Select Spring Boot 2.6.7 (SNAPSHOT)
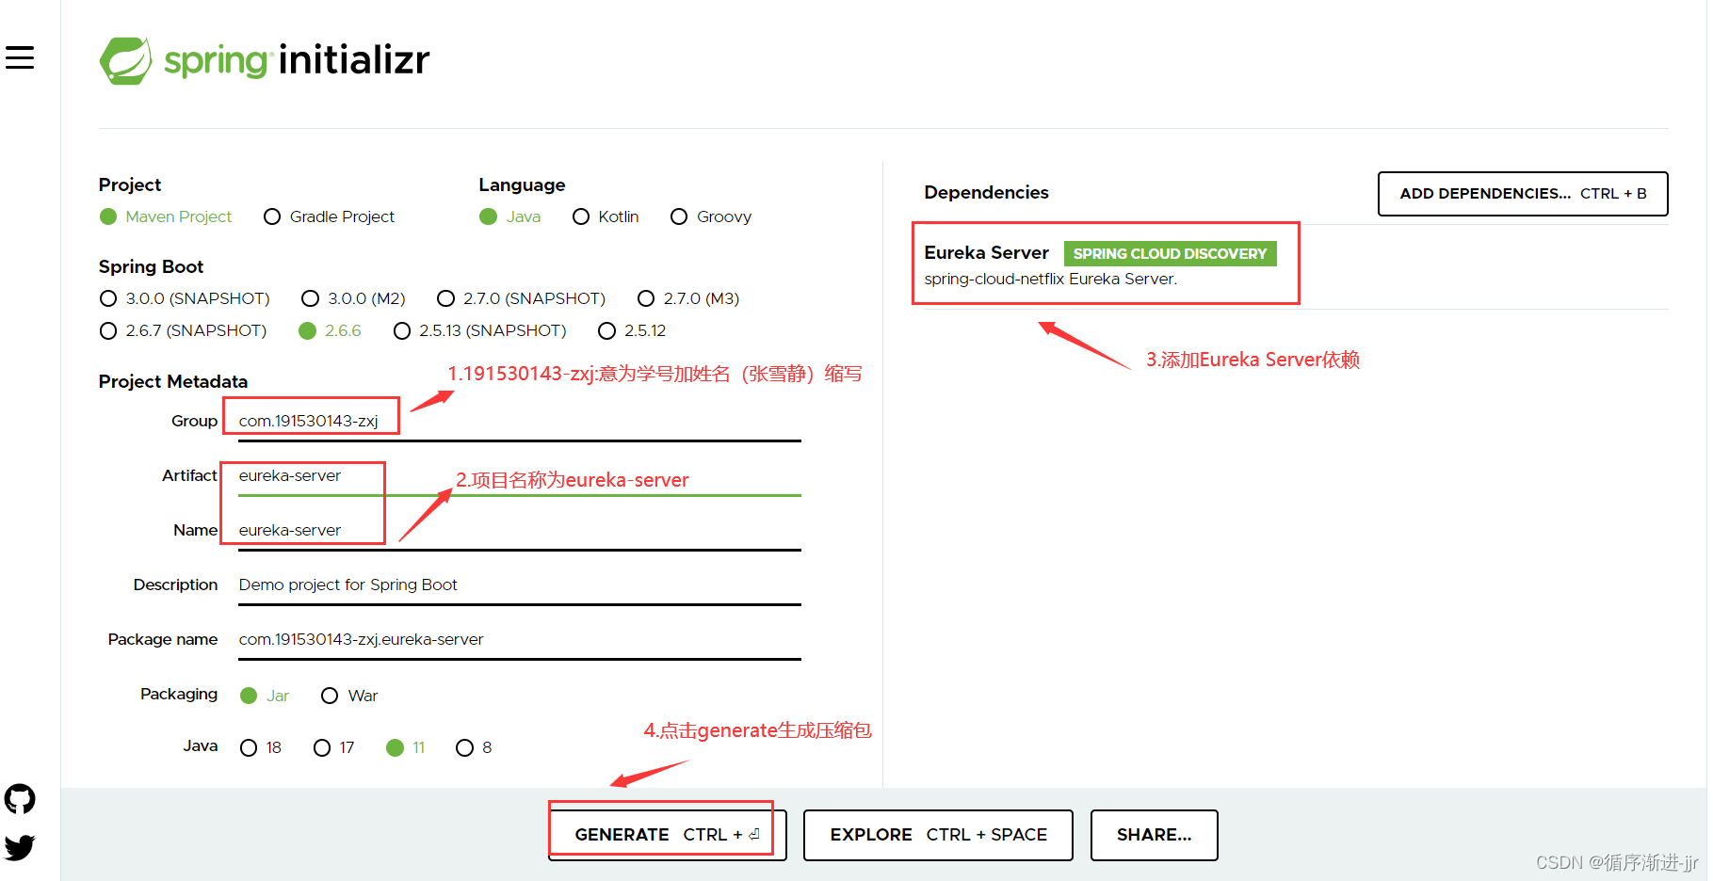This screenshot has width=1713, height=881. click(x=108, y=330)
